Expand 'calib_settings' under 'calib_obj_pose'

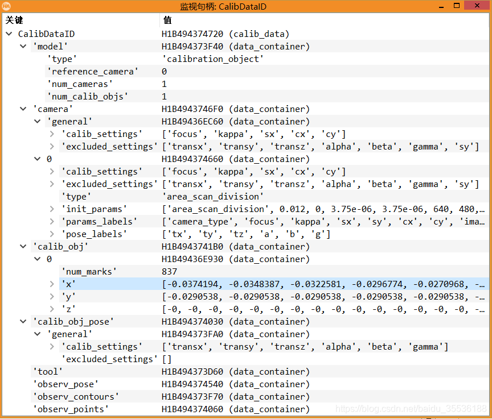[52, 347]
